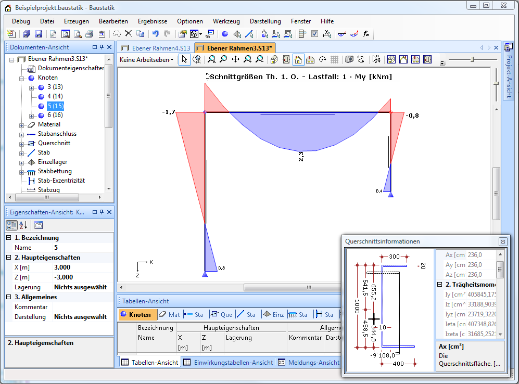Click the categorized view icon in Eigenschaften
The width and height of the screenshot is (519, 384).
11,225
